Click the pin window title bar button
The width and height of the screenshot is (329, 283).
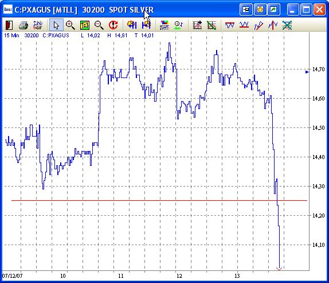pos(246,9)
